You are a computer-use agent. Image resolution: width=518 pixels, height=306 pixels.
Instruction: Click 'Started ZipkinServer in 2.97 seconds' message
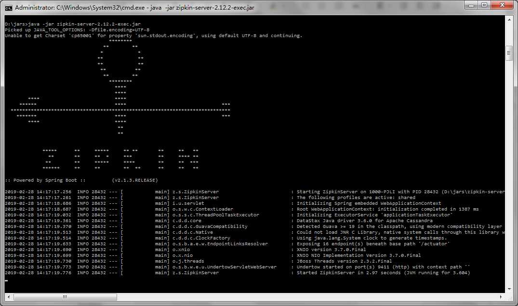[x=383, y=273]
